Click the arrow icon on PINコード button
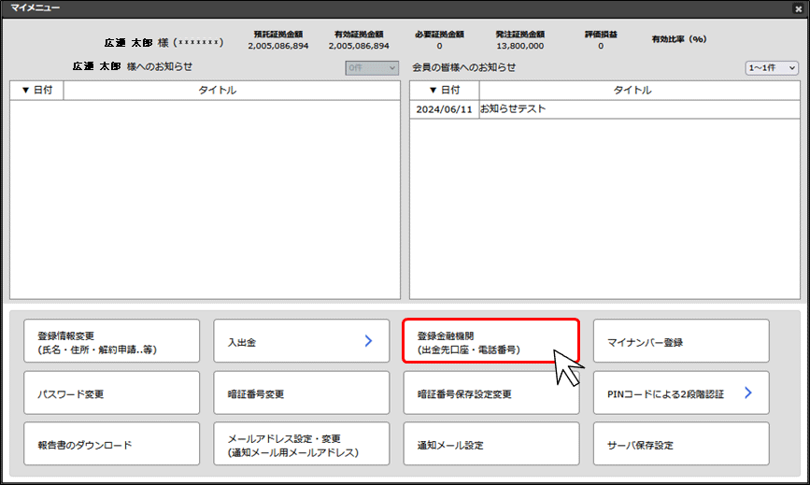The width and height of the screenshot is (810, 485). (x=748, y=393)
